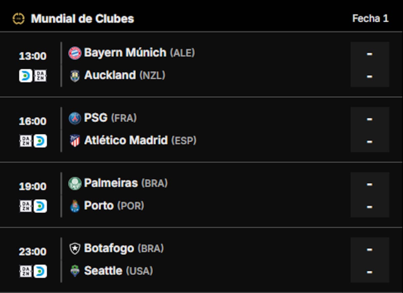
Task: Open the Atlético Madrid team name link
Action: tap(126, 140)
